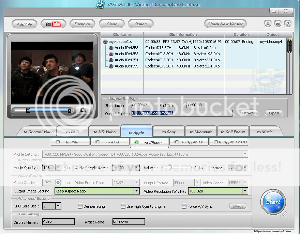Screen dimensions: 300x234
Task: Click the preview trim end handle
Action: [70, 110]
